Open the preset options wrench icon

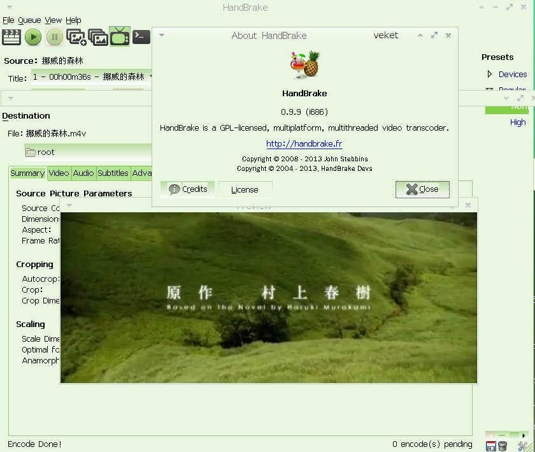(523, 446)
